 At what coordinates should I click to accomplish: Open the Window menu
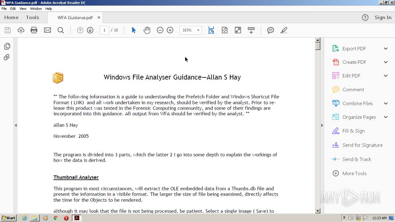point(36,9)
